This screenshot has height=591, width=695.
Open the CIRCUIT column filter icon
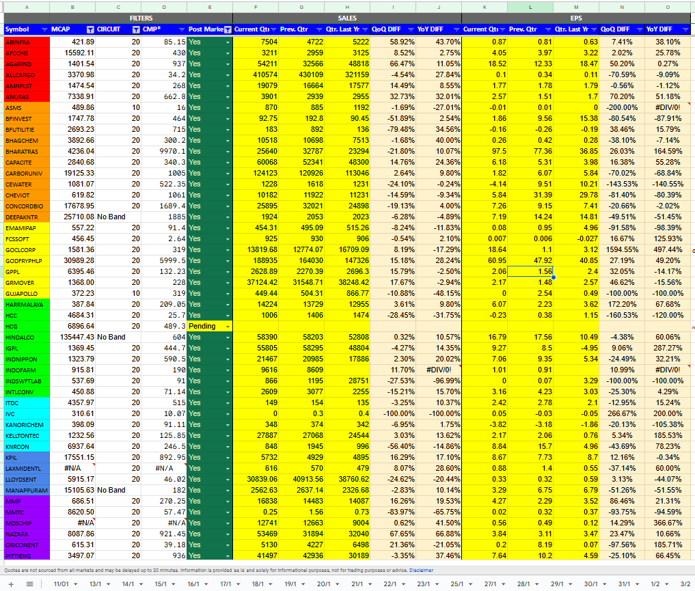pos(136,29)
